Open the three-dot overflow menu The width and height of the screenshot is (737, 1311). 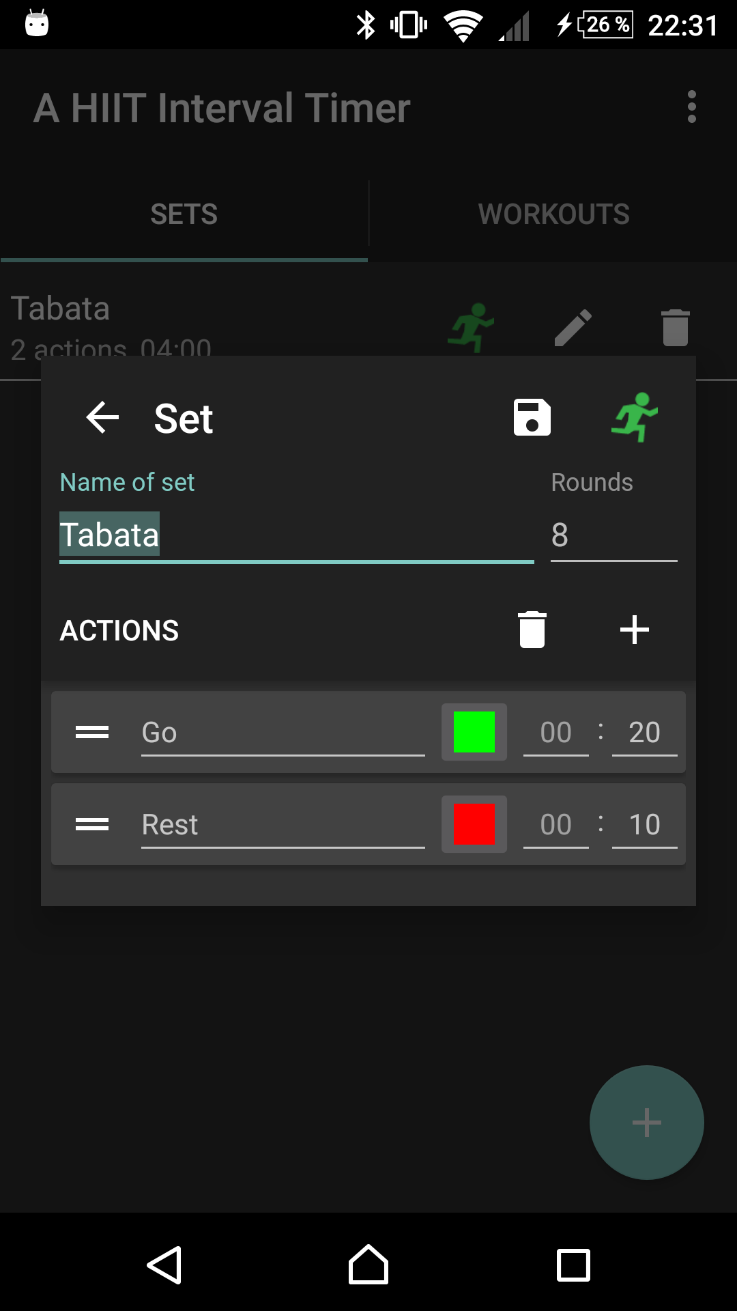click(692, 107)
